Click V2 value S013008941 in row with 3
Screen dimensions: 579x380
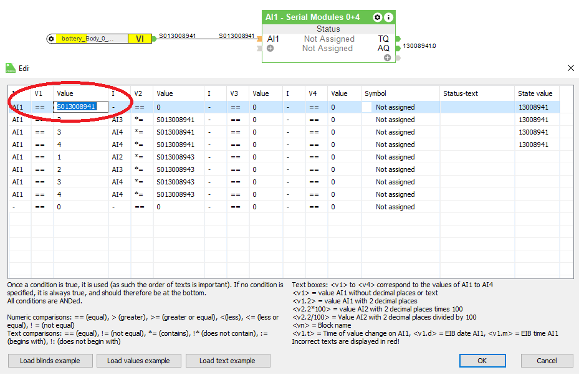[x=175, y=132]
